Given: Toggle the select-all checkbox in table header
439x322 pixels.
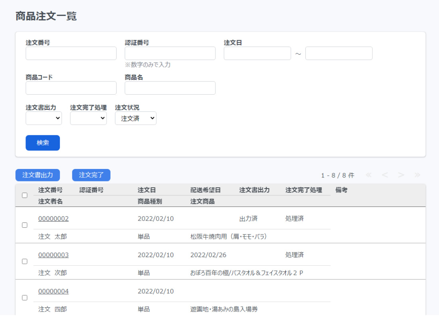Looking at the screenshot, I should [25, 195].
